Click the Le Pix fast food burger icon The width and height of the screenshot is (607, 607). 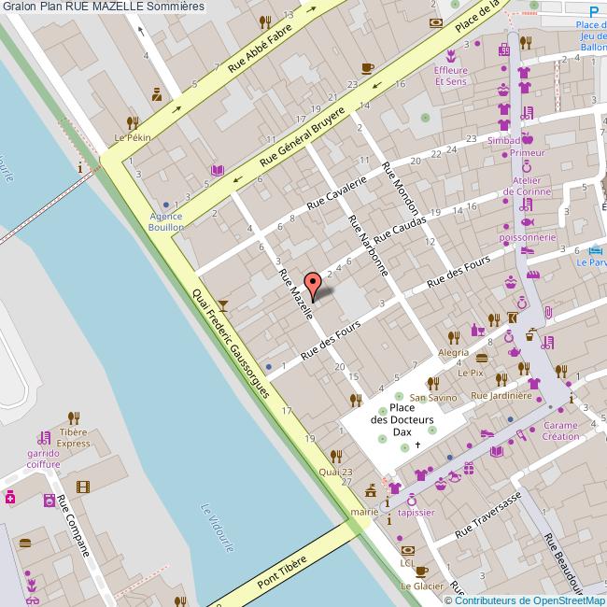coord(482,358)
